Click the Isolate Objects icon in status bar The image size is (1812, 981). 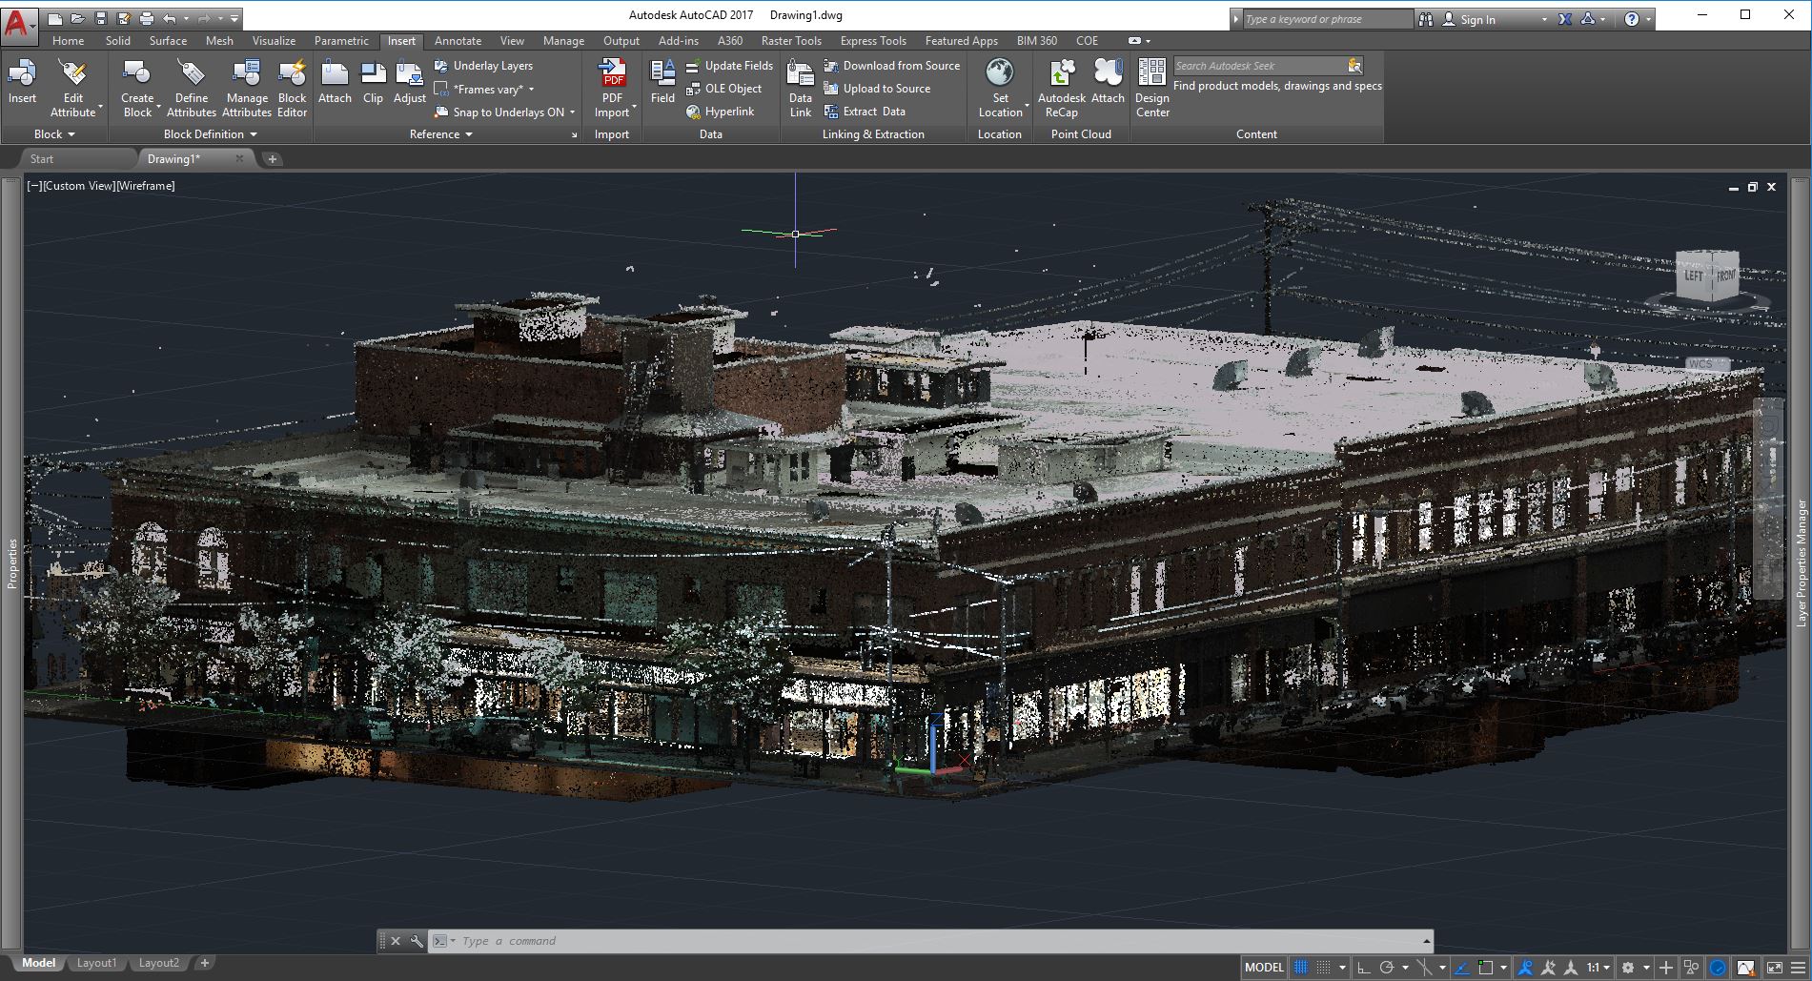click(x=1691, y=968)
